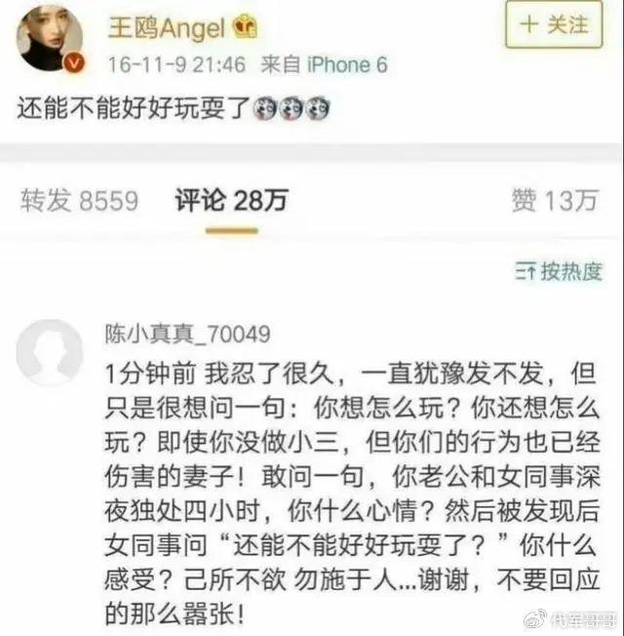Follow the account with +关注 button

pos(554,24)
